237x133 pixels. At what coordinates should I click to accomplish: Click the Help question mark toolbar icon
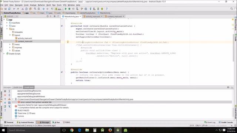(107, 9)
